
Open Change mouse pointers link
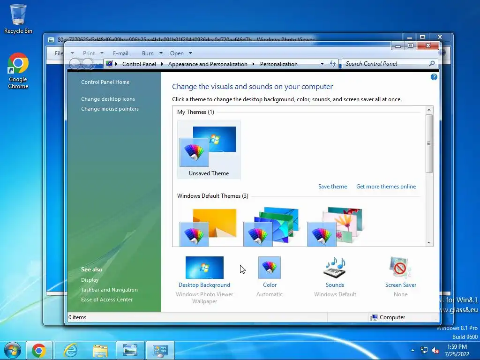point(110,109)
